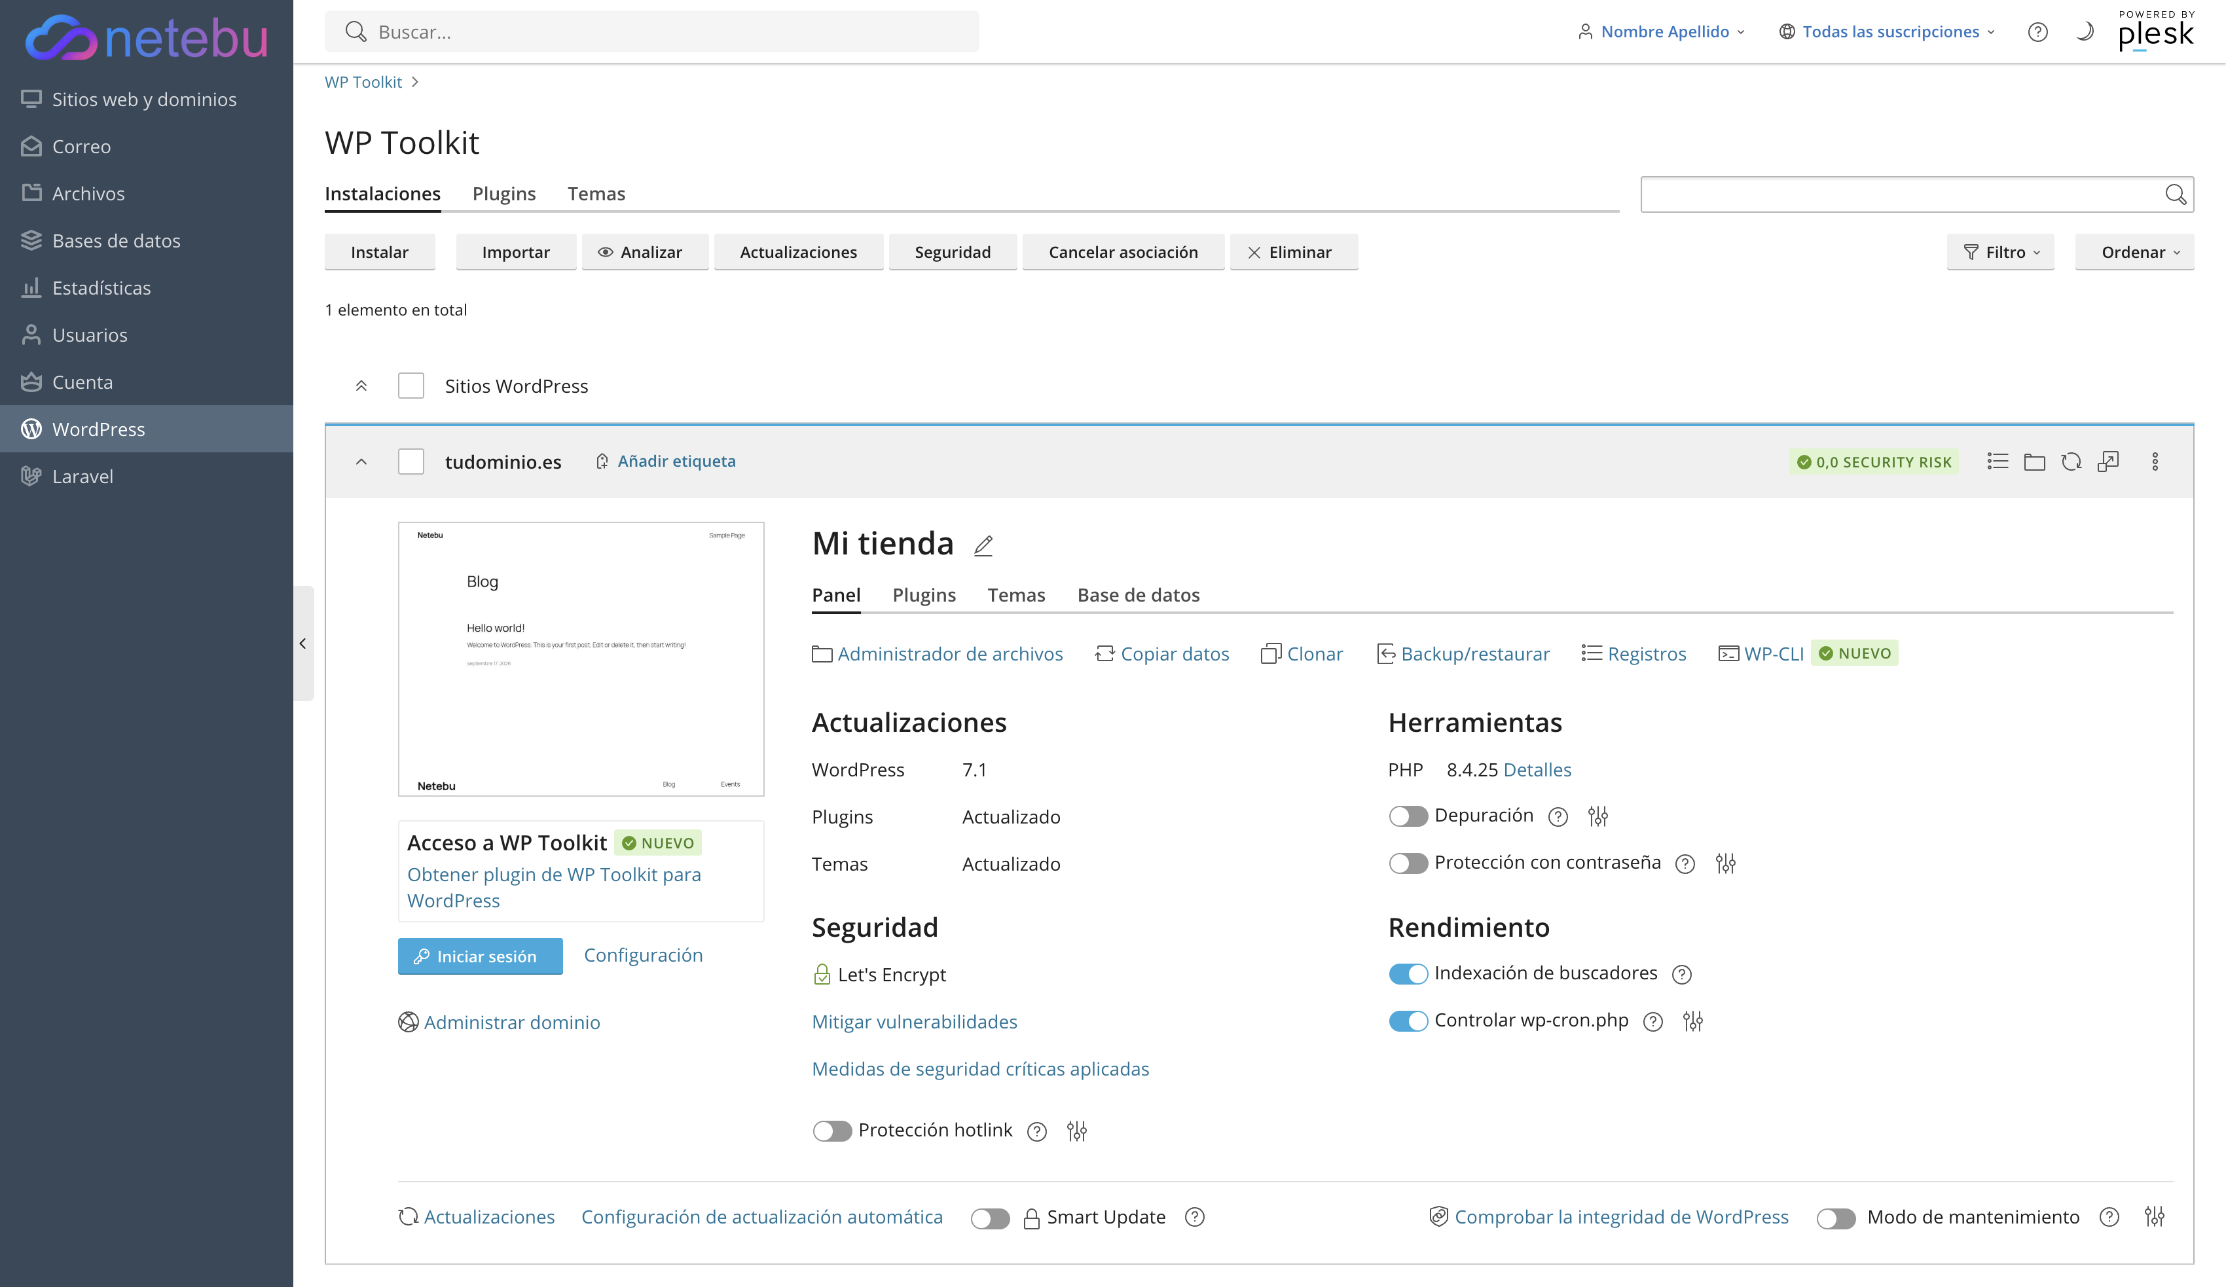
Task: Open Bases de datos in sidebar
Action: pyautogui.click(x=147, y=240)
